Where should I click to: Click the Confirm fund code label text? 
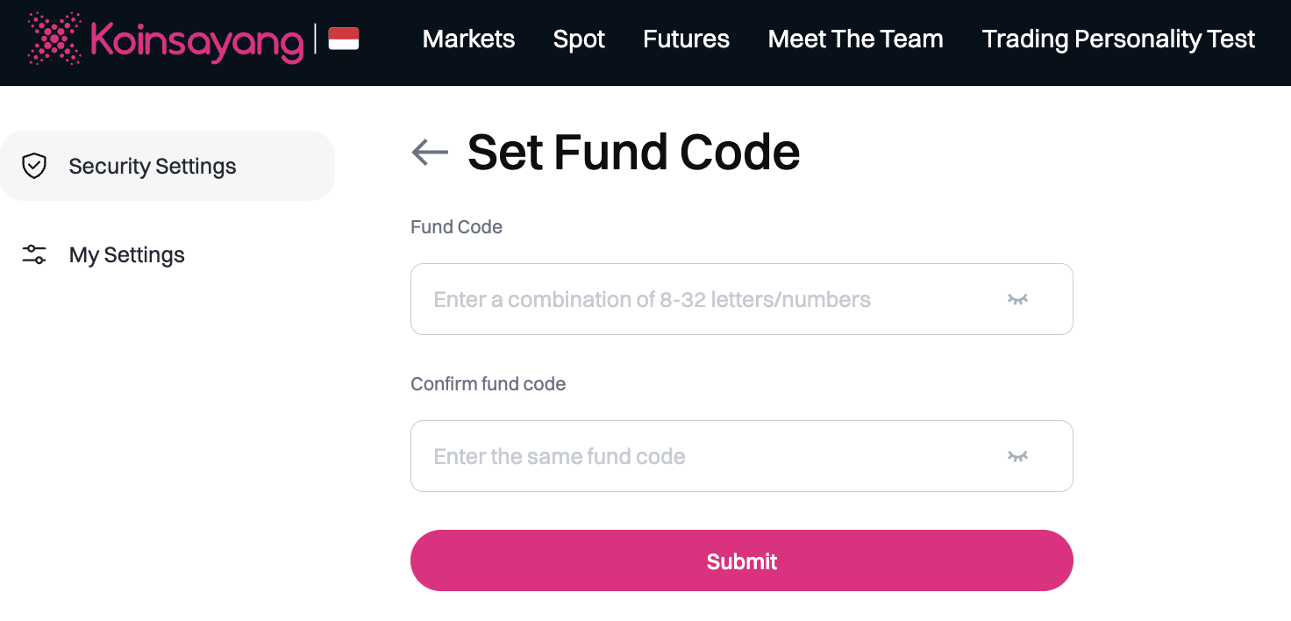488,384
